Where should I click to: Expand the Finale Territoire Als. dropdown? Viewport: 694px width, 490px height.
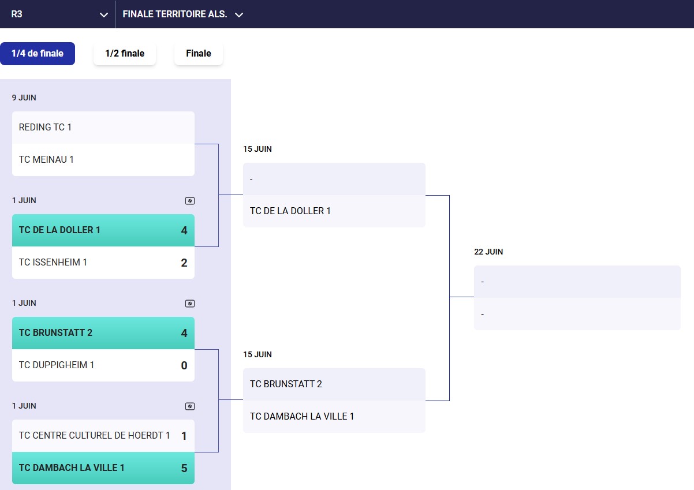[183, 14]
